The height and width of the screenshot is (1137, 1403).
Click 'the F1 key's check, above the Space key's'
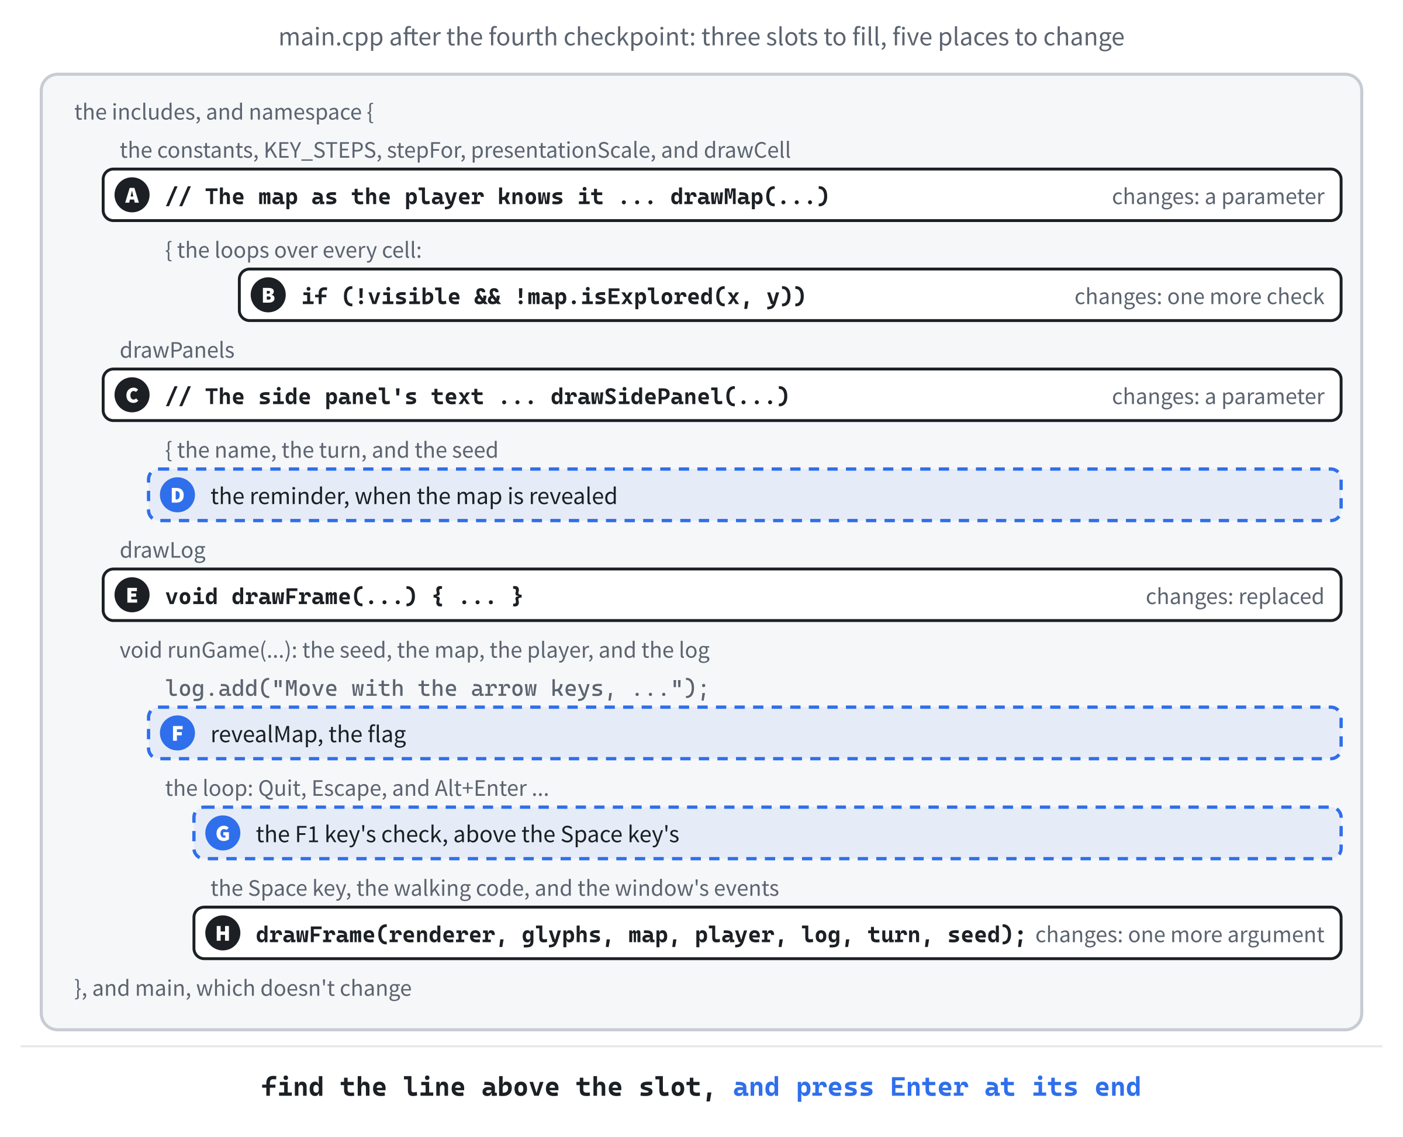467,834
